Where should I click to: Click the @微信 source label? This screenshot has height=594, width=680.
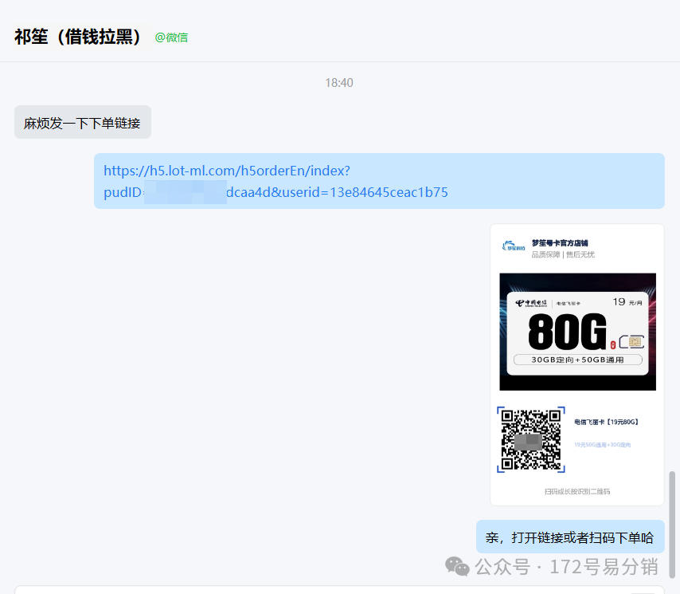tap(171, 37)
